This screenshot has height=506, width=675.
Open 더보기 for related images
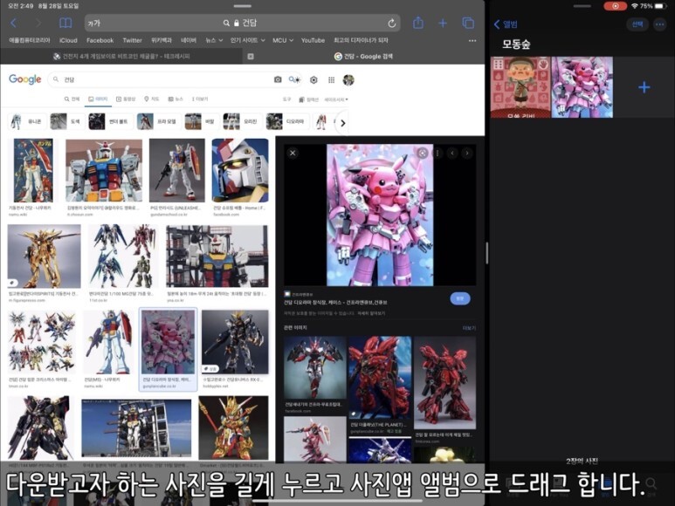coord(469,328)
